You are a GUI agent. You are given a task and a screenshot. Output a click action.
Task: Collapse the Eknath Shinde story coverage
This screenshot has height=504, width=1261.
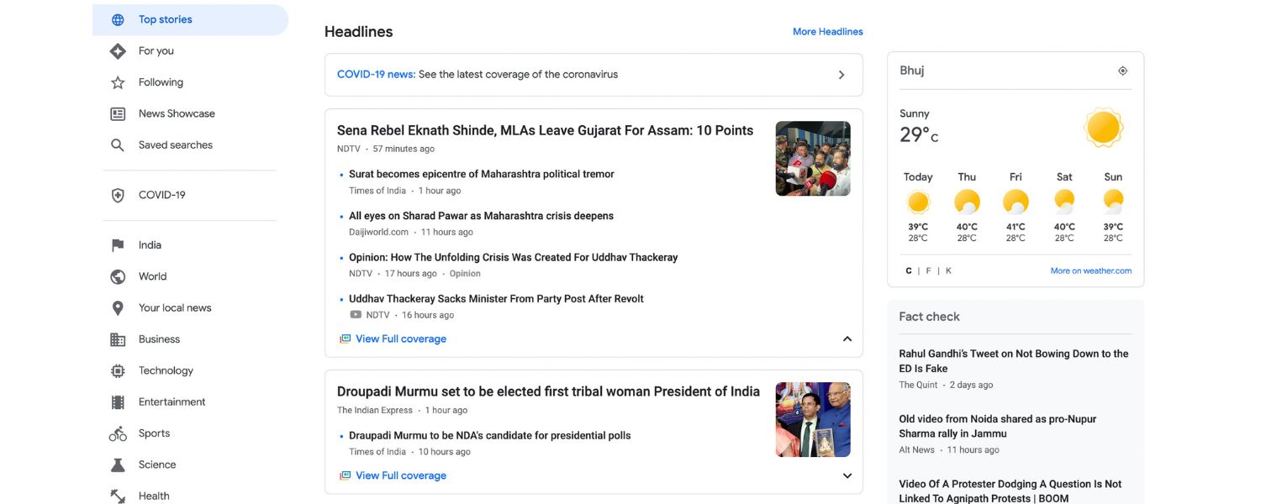847,339
